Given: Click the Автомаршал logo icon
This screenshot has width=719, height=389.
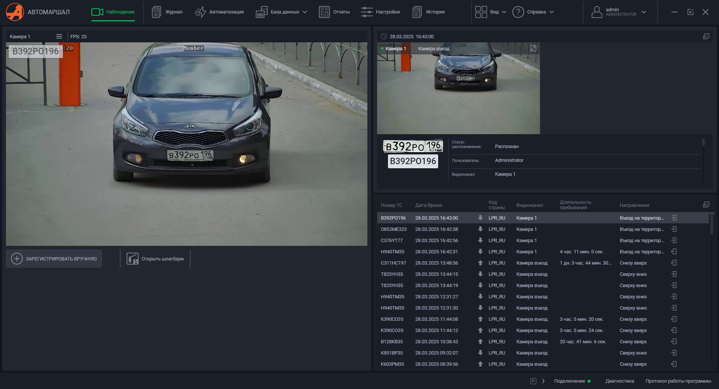Looking at the screenshot, I should click(15, 12).
